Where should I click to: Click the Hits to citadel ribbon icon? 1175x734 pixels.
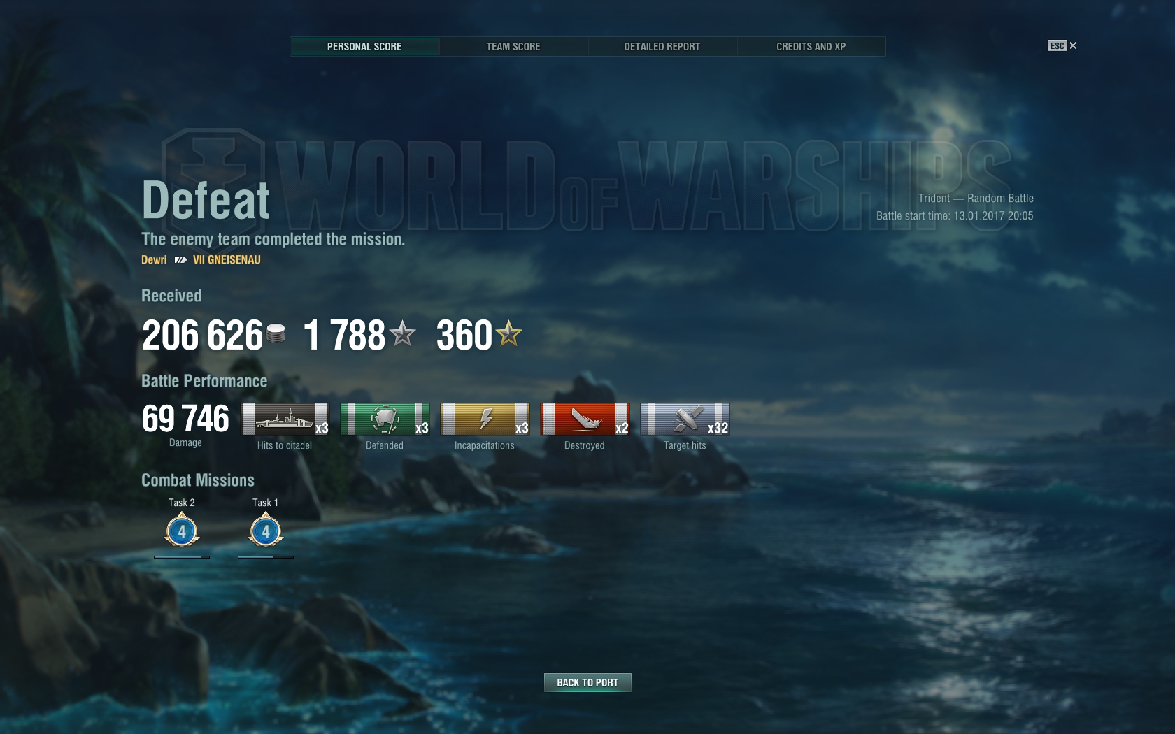pyautogui.click(x=285, y=419)
